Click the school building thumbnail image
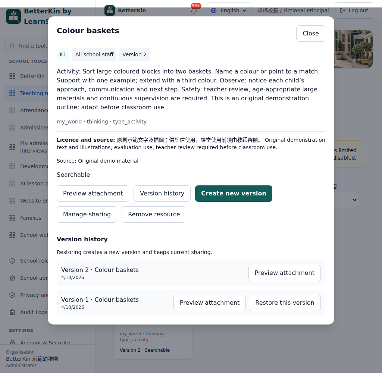The height and width of the screenshot is (373, 382). click(x=353, y=49)
